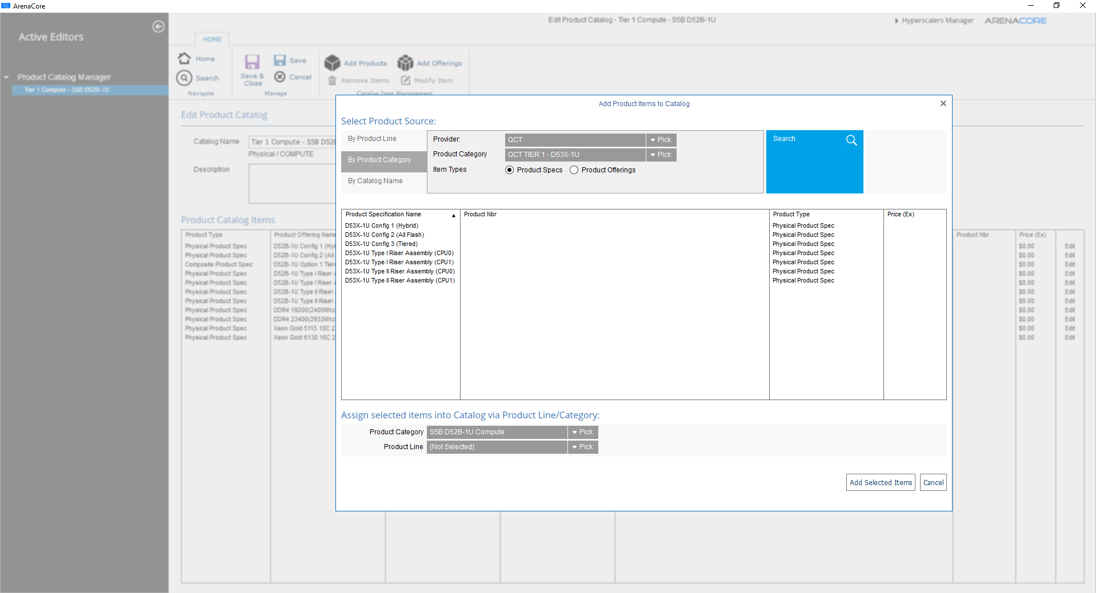This screenshot has width=1096, height=593.
Task: Click the Product Nbr column header in dialog
Action: [614, 215]
